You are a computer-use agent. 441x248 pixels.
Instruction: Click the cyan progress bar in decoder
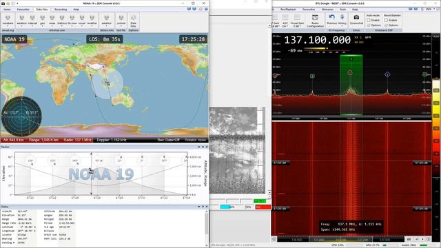coord(225,207)
